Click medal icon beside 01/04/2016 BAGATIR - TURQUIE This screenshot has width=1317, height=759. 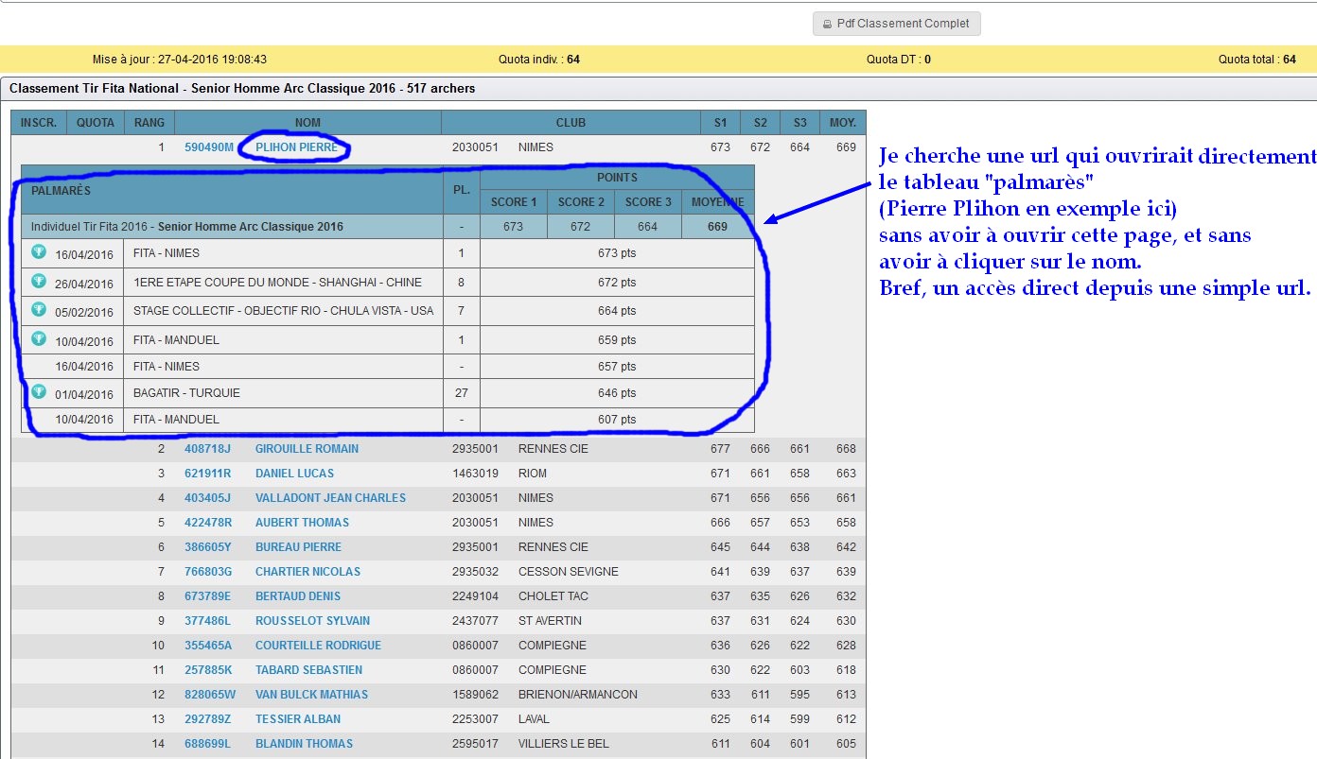click(39, 391)
